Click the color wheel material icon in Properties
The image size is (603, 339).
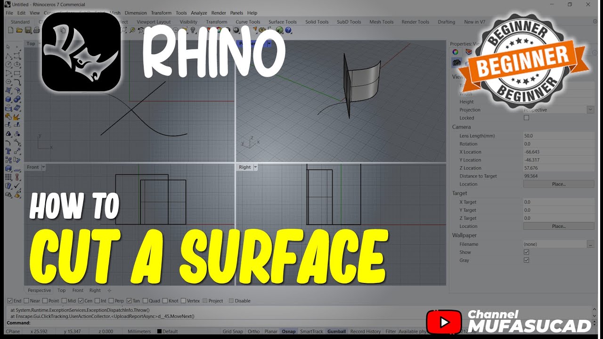456,52
